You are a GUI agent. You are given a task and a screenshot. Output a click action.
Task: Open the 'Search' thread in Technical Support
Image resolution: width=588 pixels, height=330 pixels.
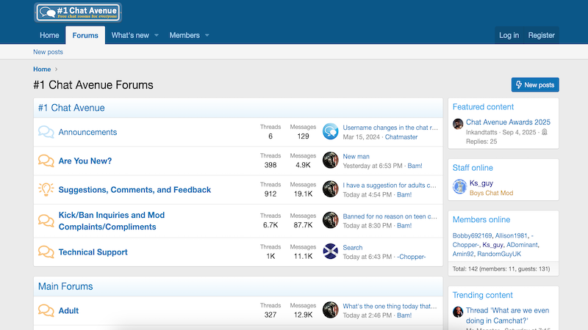tap(353, 248)
